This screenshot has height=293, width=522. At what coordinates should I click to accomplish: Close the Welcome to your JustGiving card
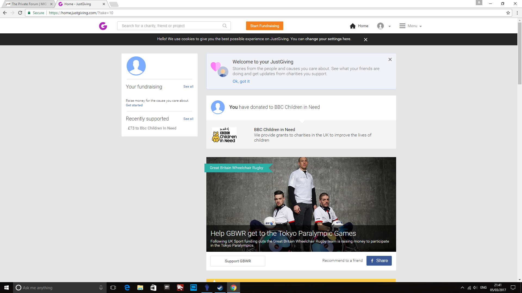pos(390,59)
